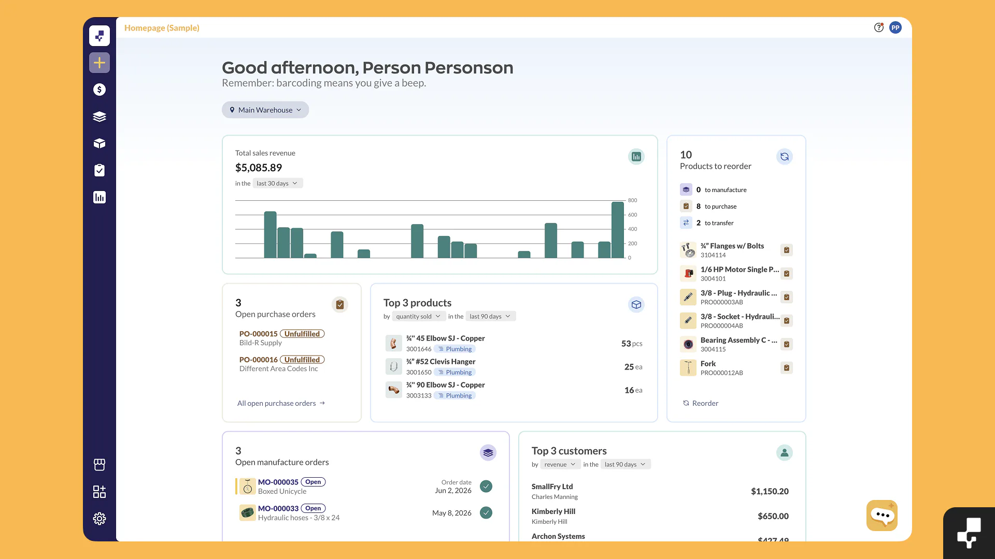Follow All open purchase orders link

[281, 403]
